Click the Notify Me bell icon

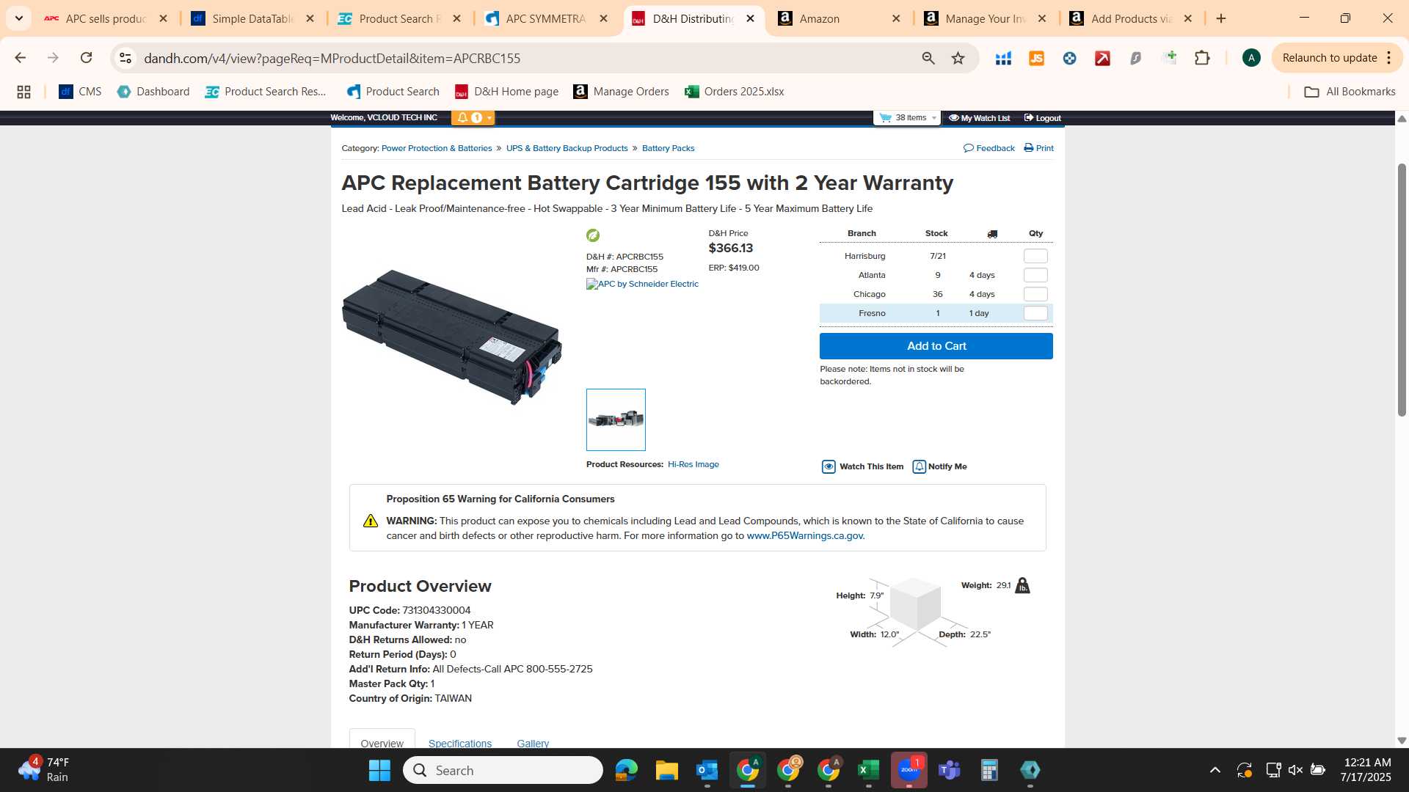pyautogui.click(x=919, y=466)
